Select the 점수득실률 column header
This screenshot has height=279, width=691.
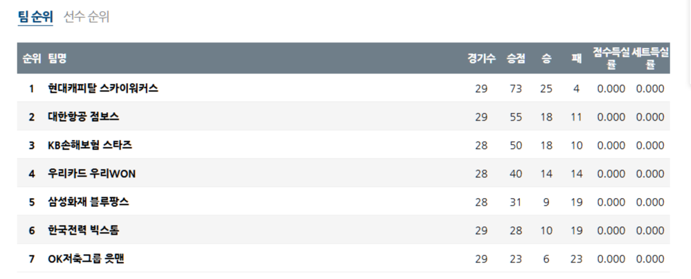pos(611,59)
